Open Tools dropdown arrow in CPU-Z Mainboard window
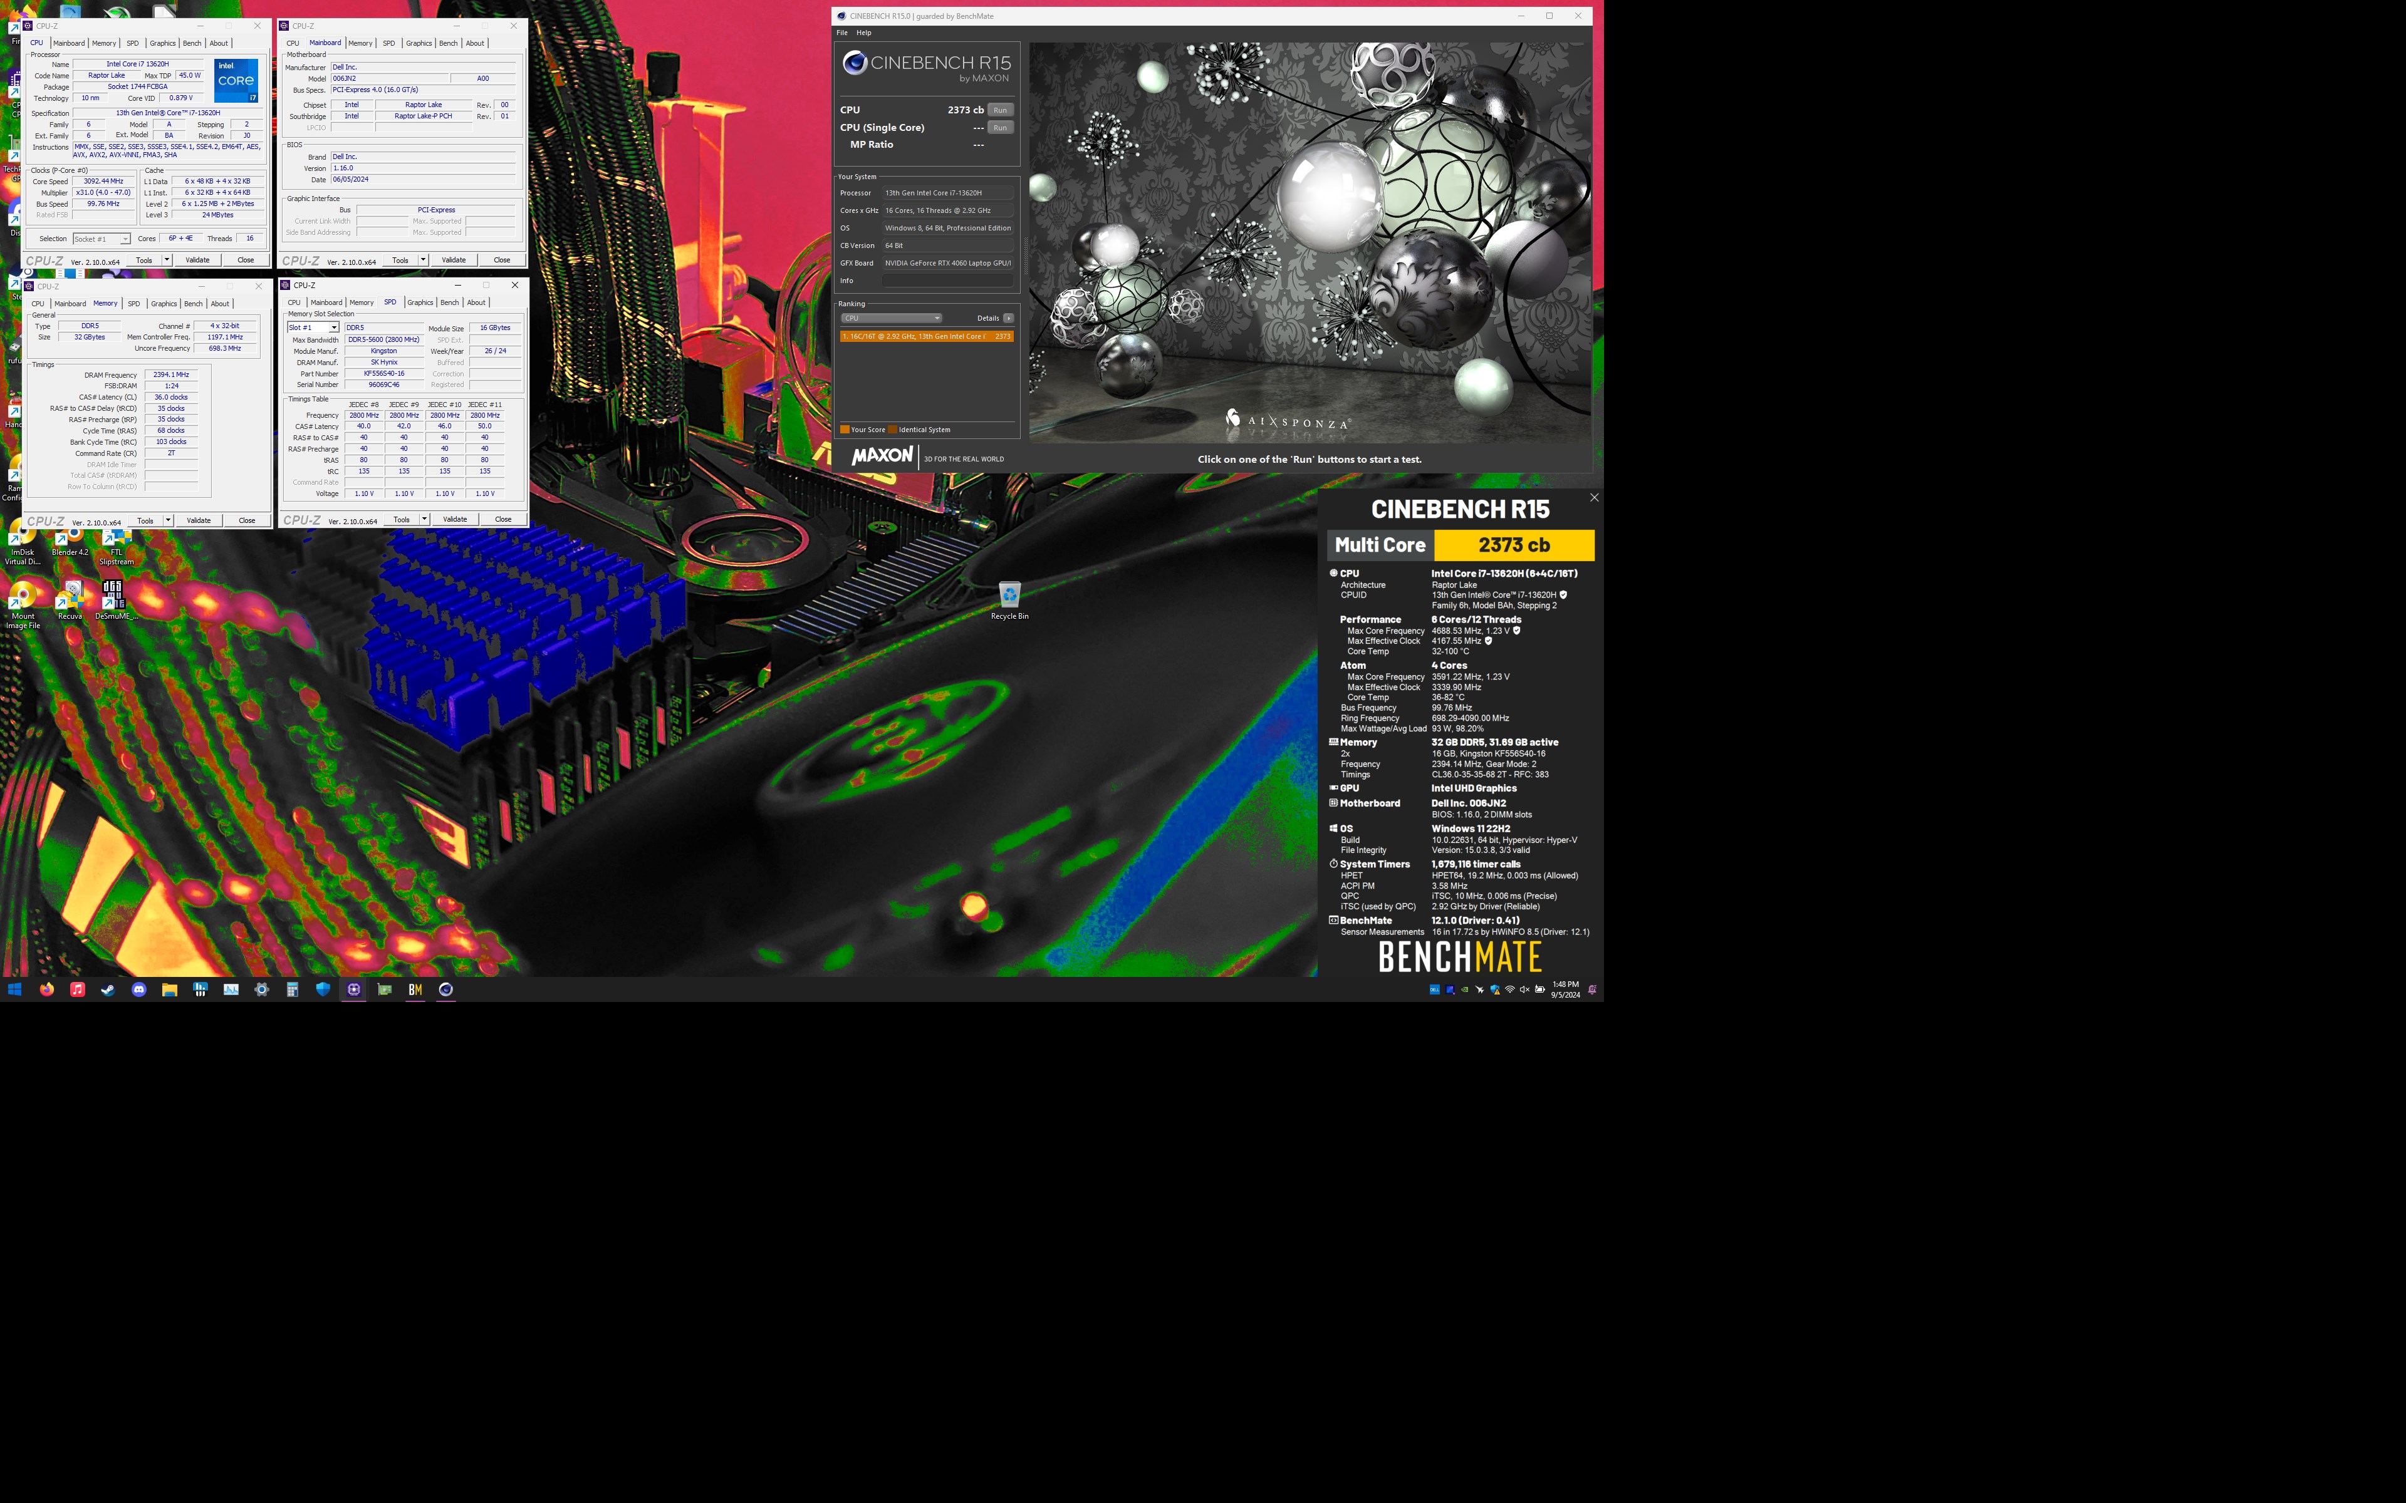The image size is (2406, 1503). click(x=422, y=259)
